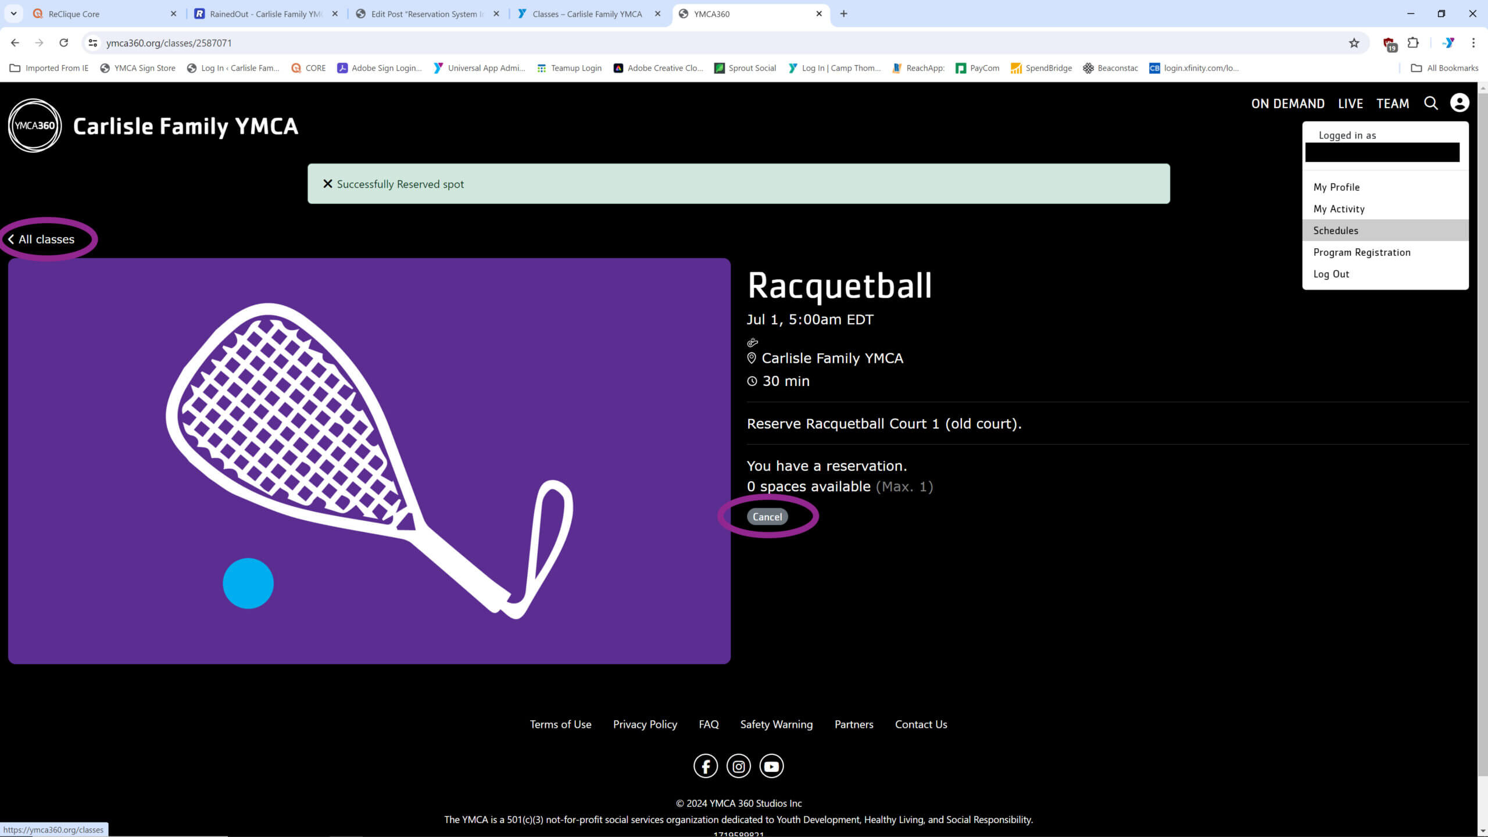Click the YouTube social media icon
Screen dimensions: 1488x837
click(x=771, y=767)
